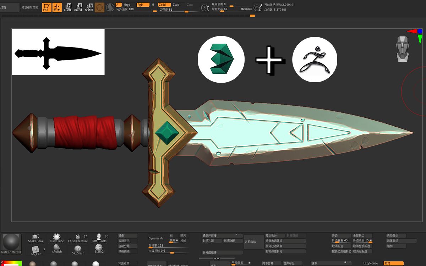Activate the 绘制 (Draw) tool
The height and width of the screenshot is (266, 426).
click(57, 7)
